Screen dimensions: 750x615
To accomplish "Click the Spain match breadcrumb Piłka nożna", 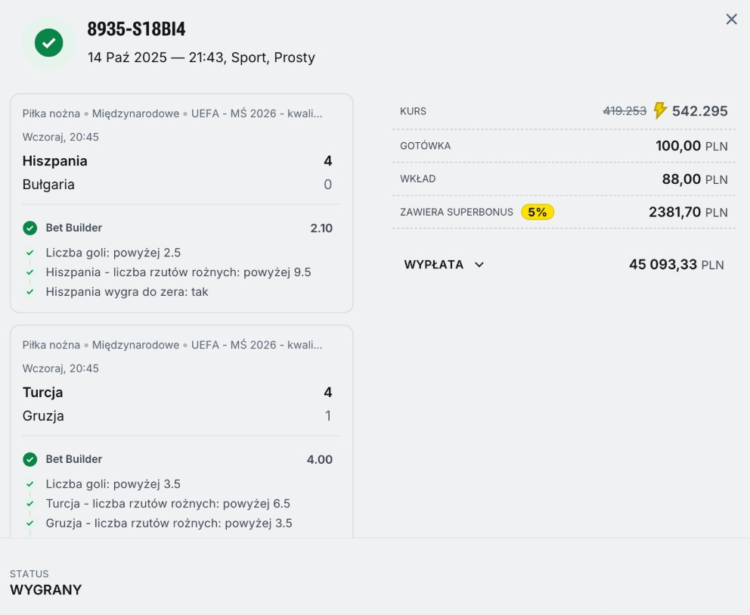I will [x=51, y=113].
